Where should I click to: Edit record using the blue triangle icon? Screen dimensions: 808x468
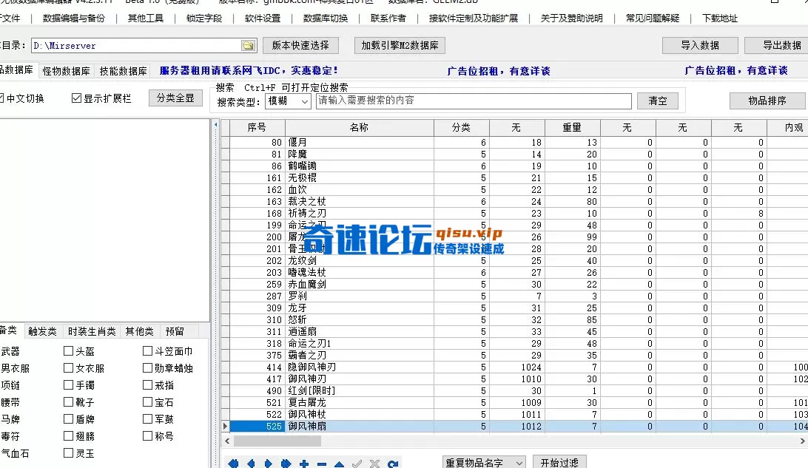coord(339,462)
